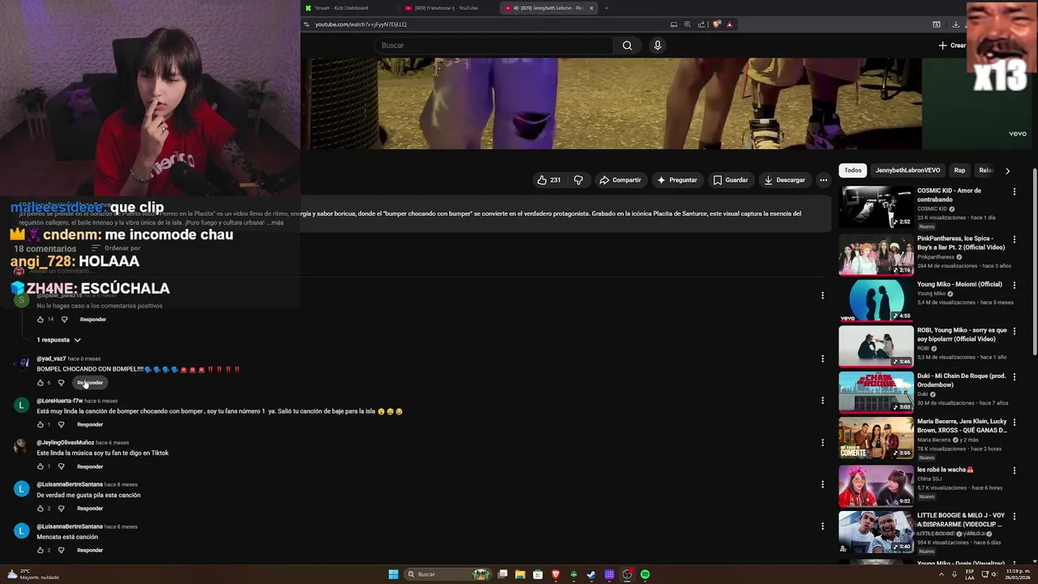Open Brave Shields icon in address bar

(717, 24)
